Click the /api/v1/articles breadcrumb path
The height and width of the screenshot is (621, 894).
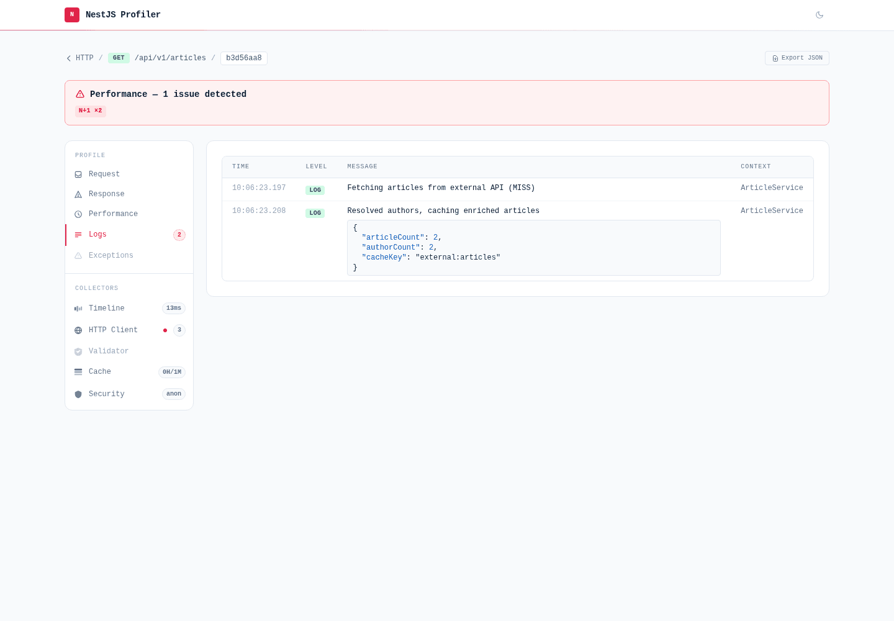[x=170, y=58]
